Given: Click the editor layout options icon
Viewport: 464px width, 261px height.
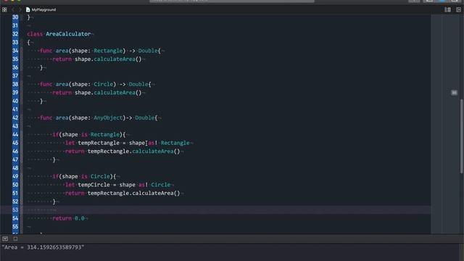Looking at the screenshot, I should pyautogui.click(x=448, y=9).
